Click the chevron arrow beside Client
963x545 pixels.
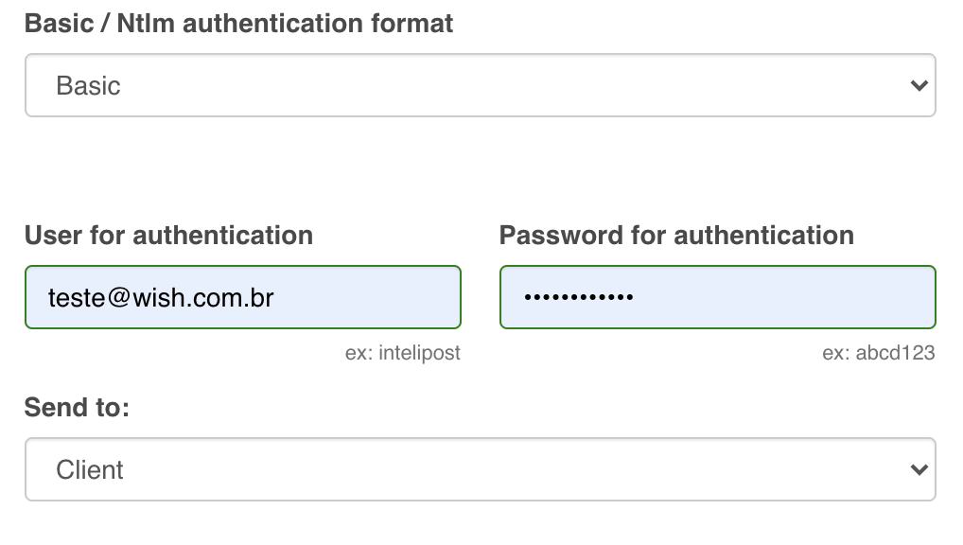tap(918, 469)
